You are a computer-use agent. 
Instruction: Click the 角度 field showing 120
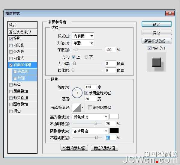90,87
